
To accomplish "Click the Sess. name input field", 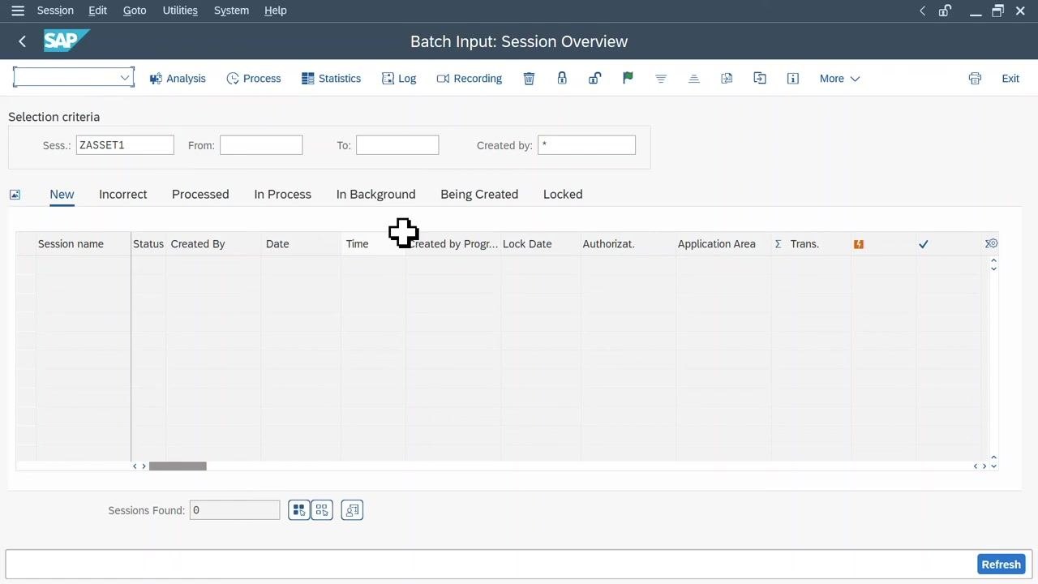I will coord(125,145).
